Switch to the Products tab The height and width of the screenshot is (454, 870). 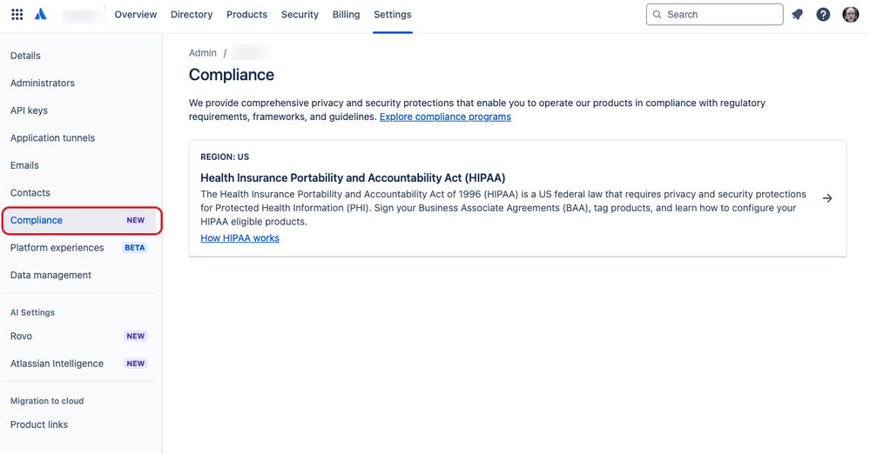point(247,15)
